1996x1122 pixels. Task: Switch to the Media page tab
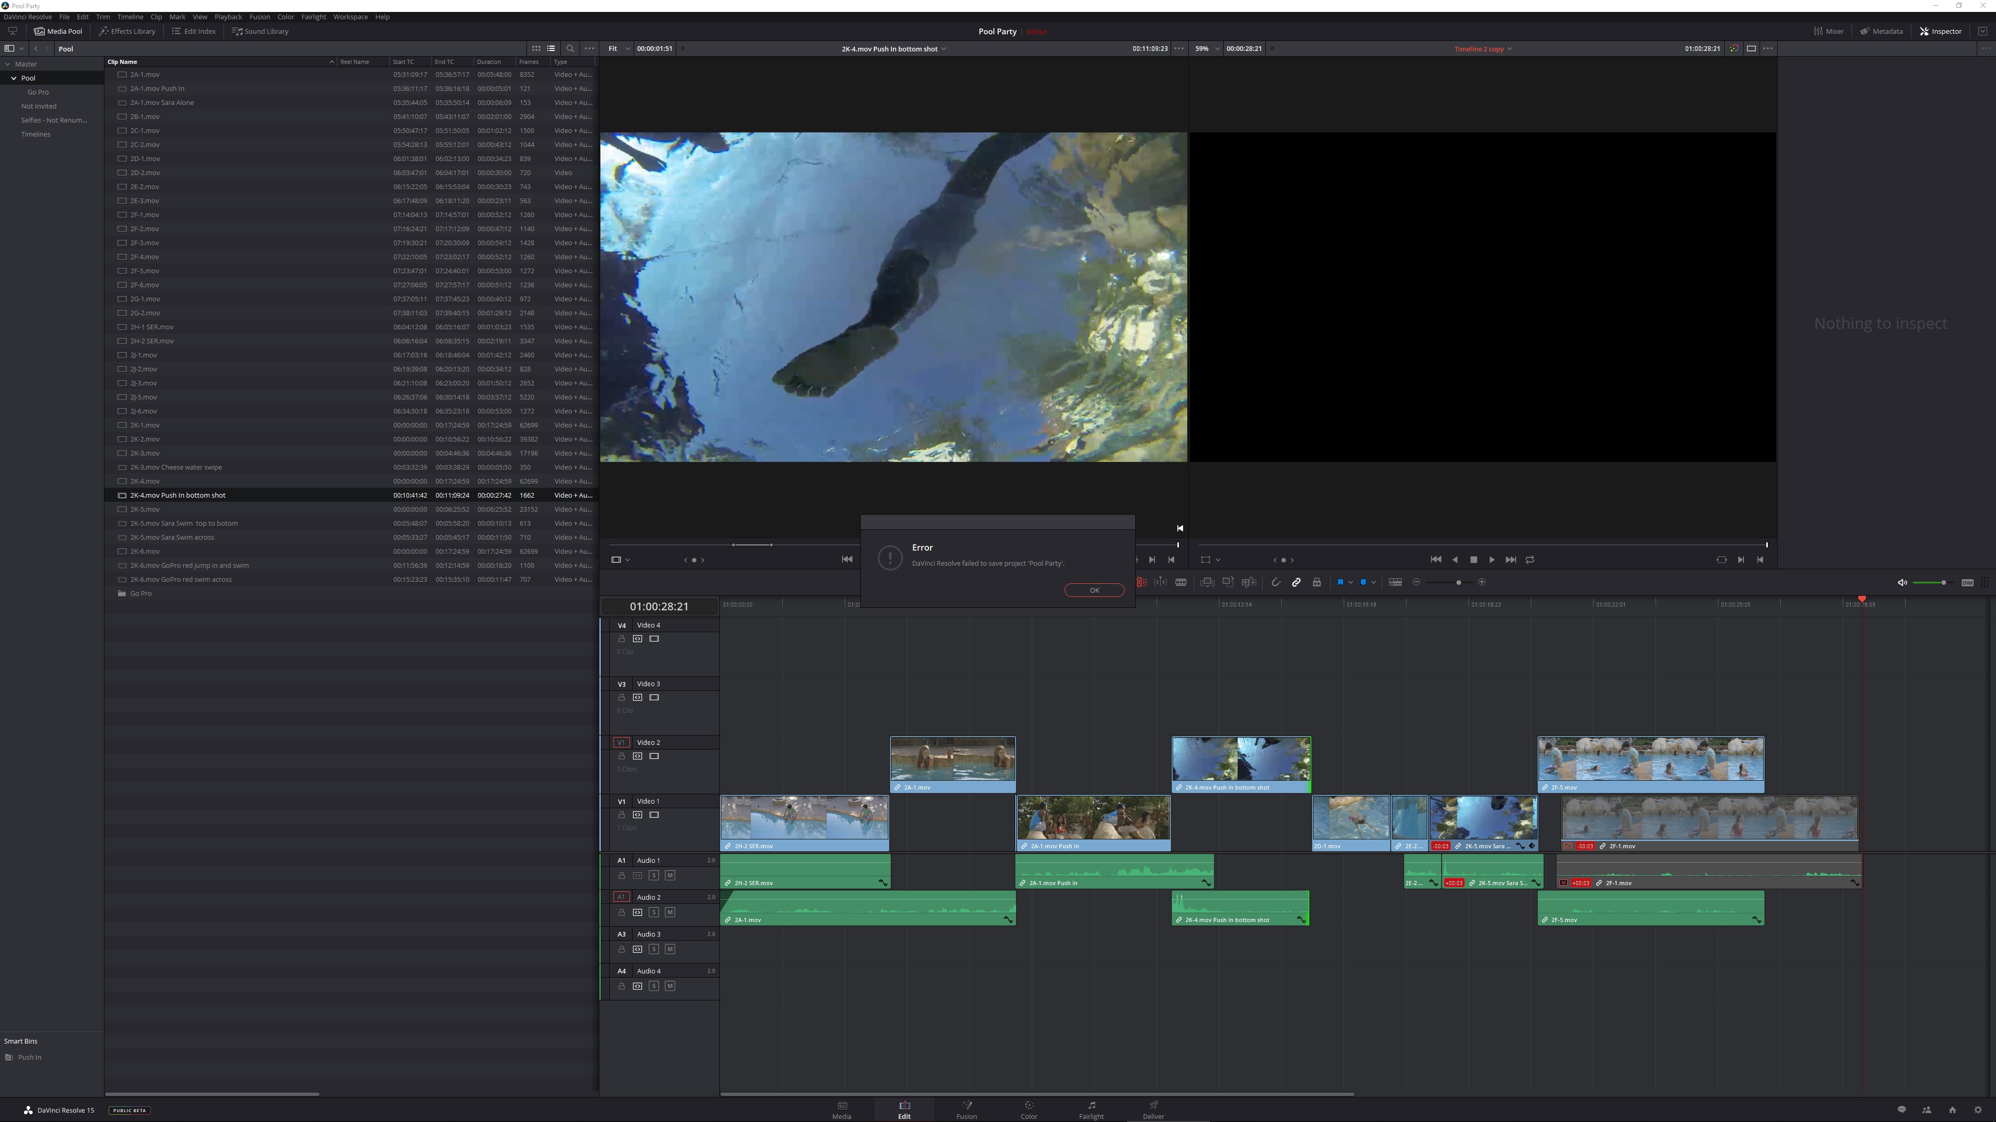(x=842, y=1110)
